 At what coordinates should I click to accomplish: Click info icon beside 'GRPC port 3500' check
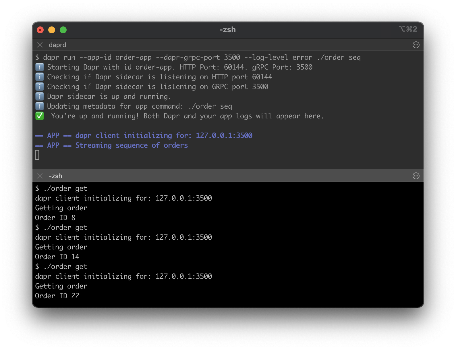pyautogui.click(x=40, y=87)
